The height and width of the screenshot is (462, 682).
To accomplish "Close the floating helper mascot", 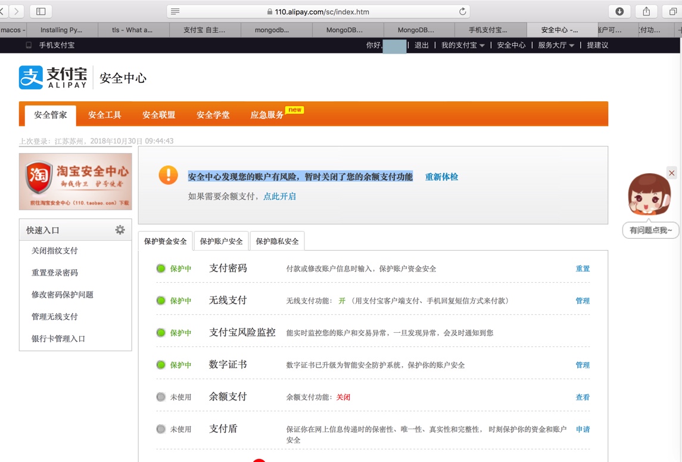I will point(672,173).
